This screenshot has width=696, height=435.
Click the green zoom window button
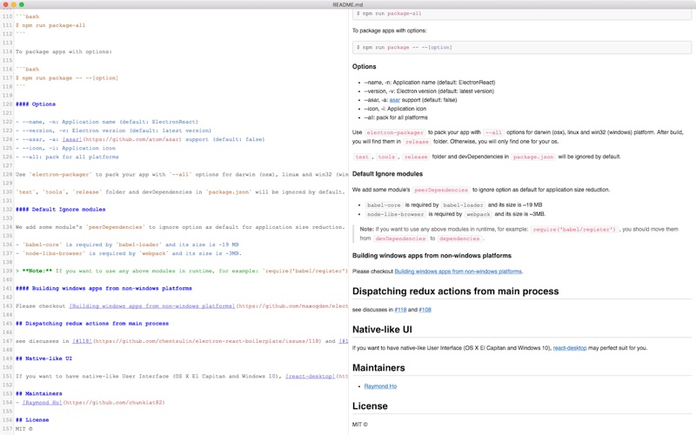coord(22,4)
